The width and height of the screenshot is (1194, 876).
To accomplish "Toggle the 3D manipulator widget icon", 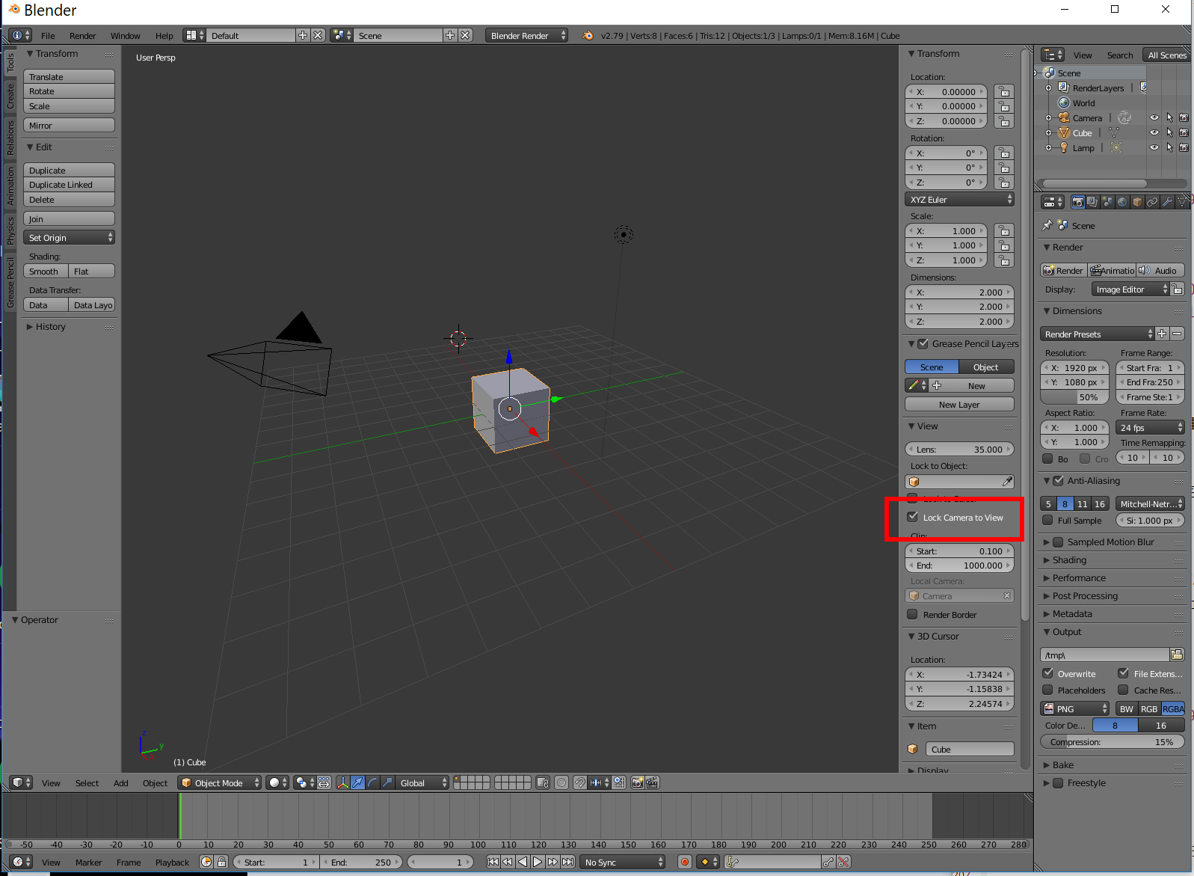I will tap(343, 782).
